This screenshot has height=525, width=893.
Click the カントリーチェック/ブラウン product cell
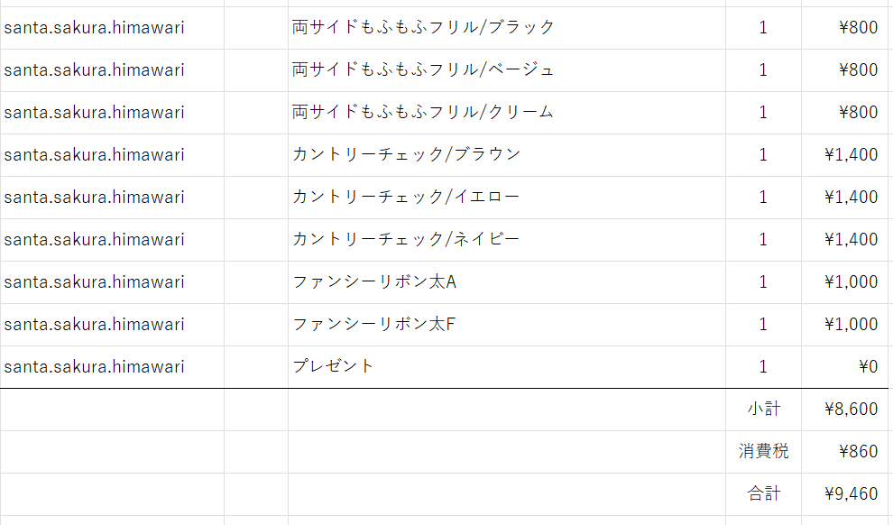pos(408,154)
